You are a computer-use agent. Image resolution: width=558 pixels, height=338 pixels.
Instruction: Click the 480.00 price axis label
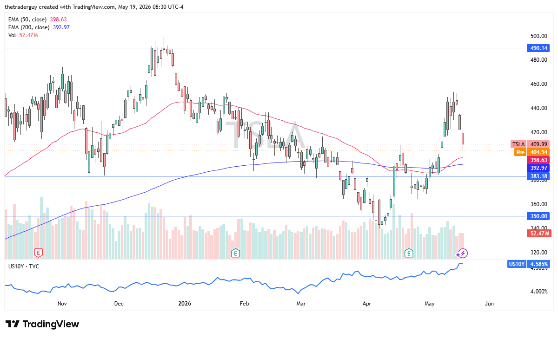[x=538, y=60]
